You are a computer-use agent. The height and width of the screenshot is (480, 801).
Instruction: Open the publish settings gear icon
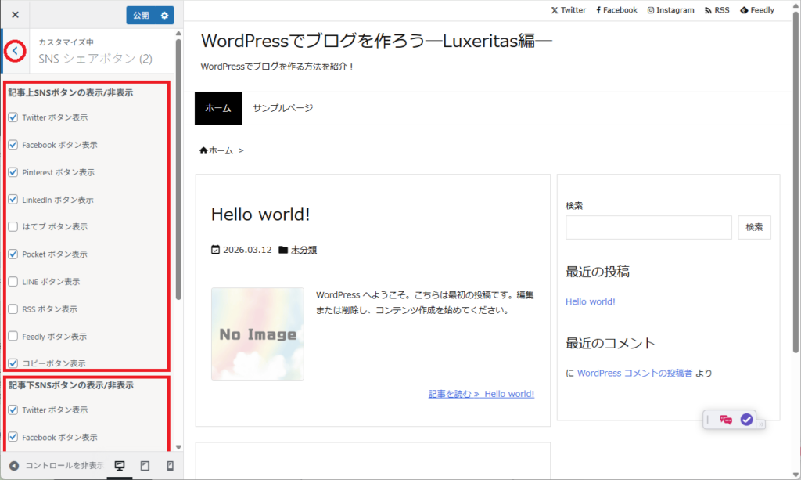tap(163, 15)
